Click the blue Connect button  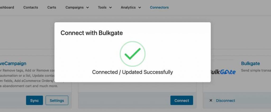pyautogui.click(x=182, y=100)
